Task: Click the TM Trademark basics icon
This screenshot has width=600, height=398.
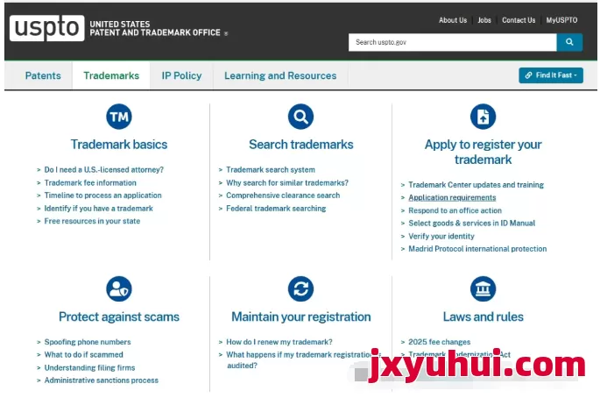Action: click(119, 117)
